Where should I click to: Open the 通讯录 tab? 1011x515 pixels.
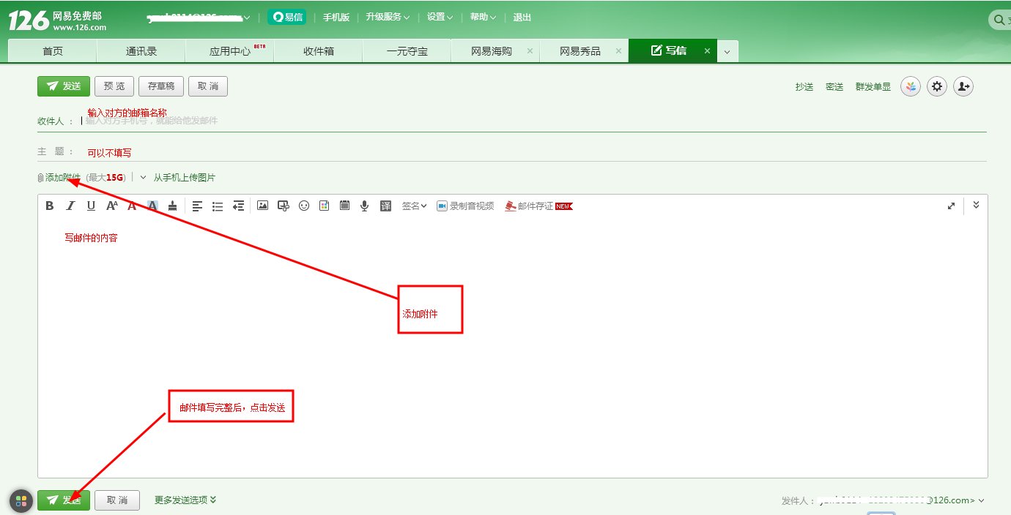coord(141,50)
